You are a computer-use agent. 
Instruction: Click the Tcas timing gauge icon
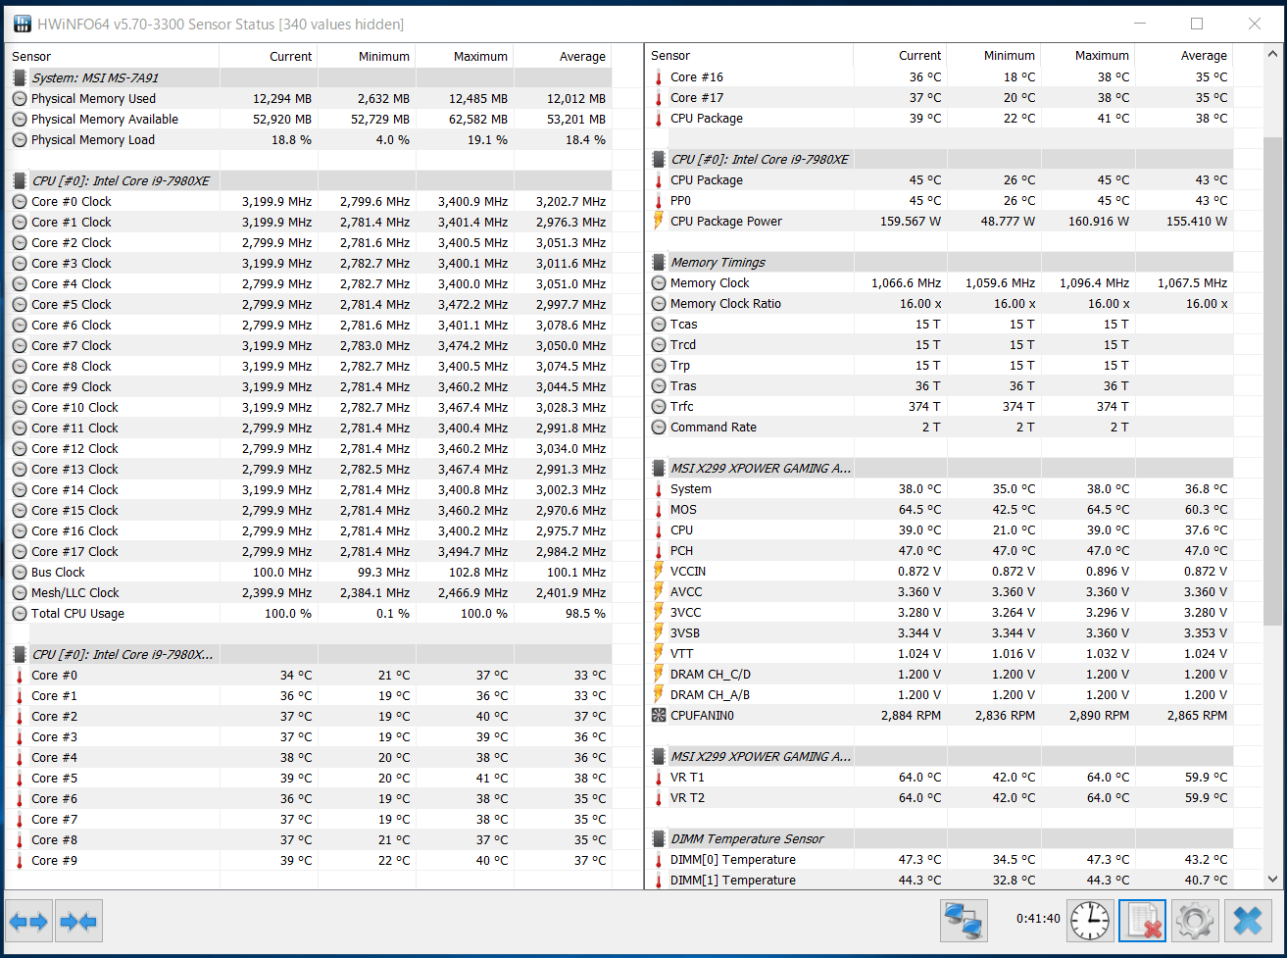[659, 324]
